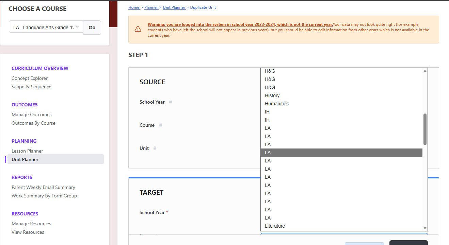Screen dimensions: 449x245
Task: Open the Choose a Course dropdown
Action: tap(46, 27)
